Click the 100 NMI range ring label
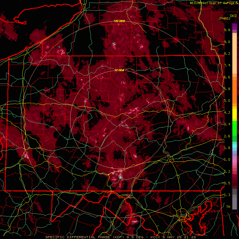The image size is (239, 239). (x=119, y=21)
